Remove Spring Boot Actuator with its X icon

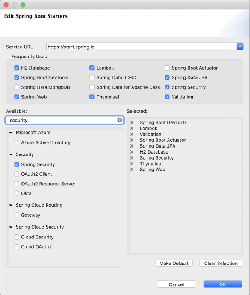pyautogui.click(x=132, y=140)
